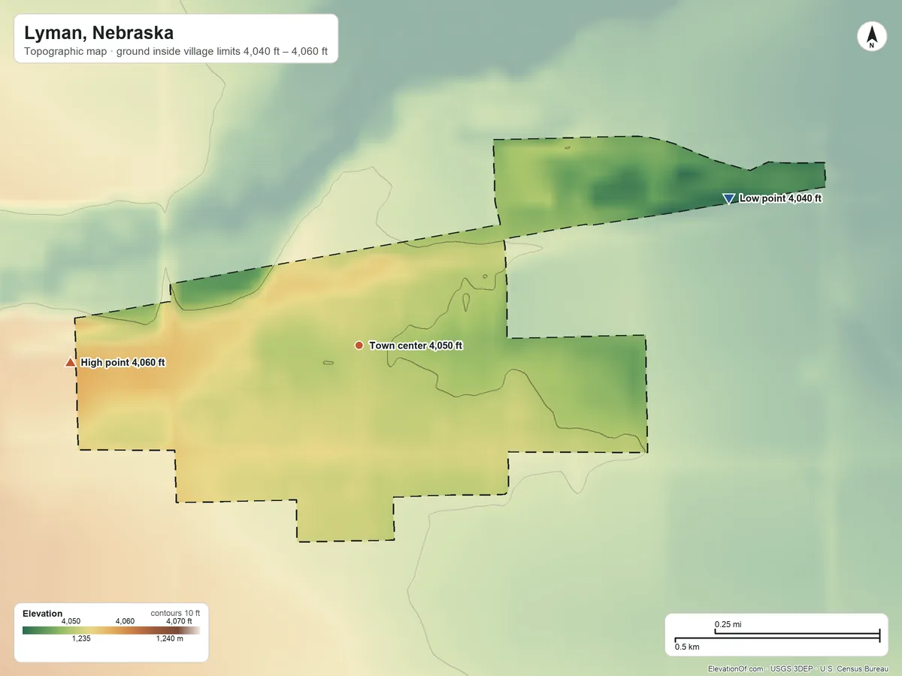The width and height of the screenshot is (902, 676).
Task: Click the High point 4,060 ft label
Action: tap(123, 363)
